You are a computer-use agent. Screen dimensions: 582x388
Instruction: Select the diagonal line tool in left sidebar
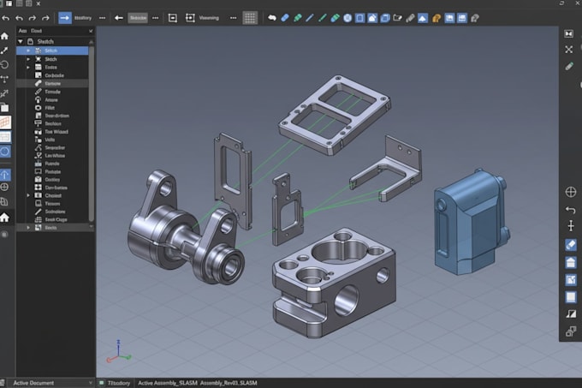click(x=4, y=51)
